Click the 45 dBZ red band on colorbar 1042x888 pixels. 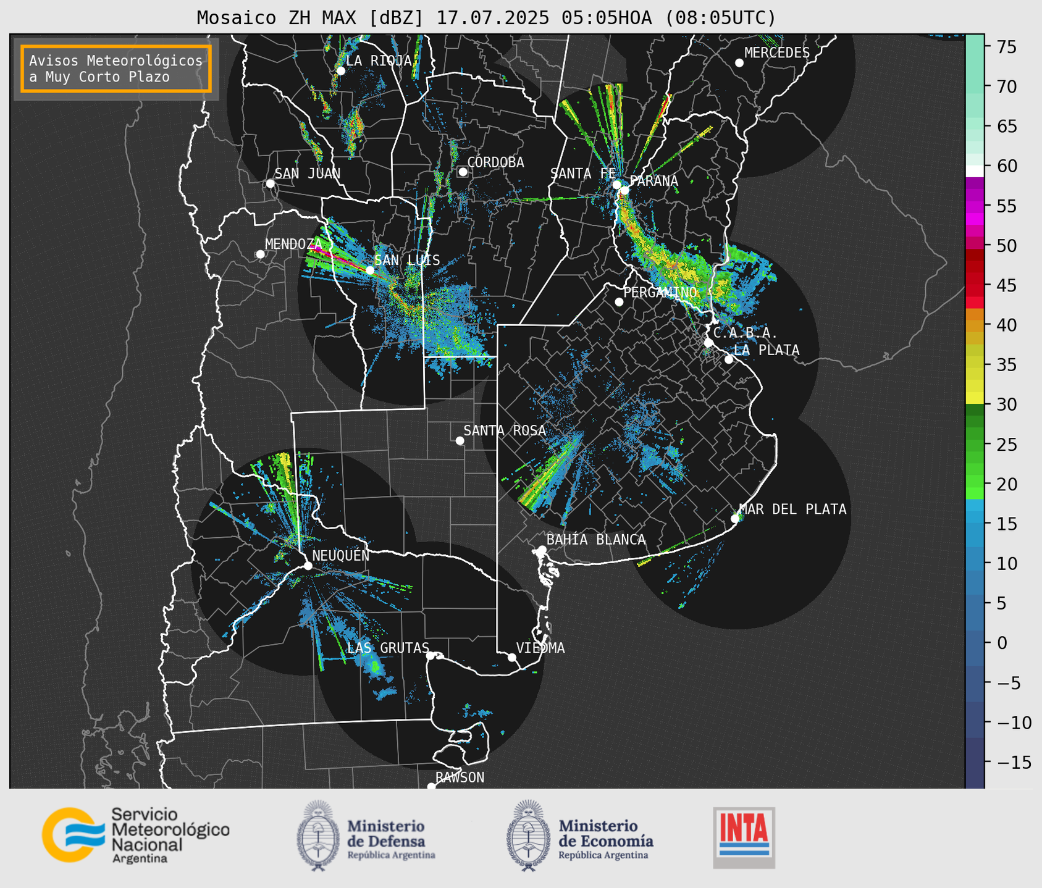(x=975, y=286)
